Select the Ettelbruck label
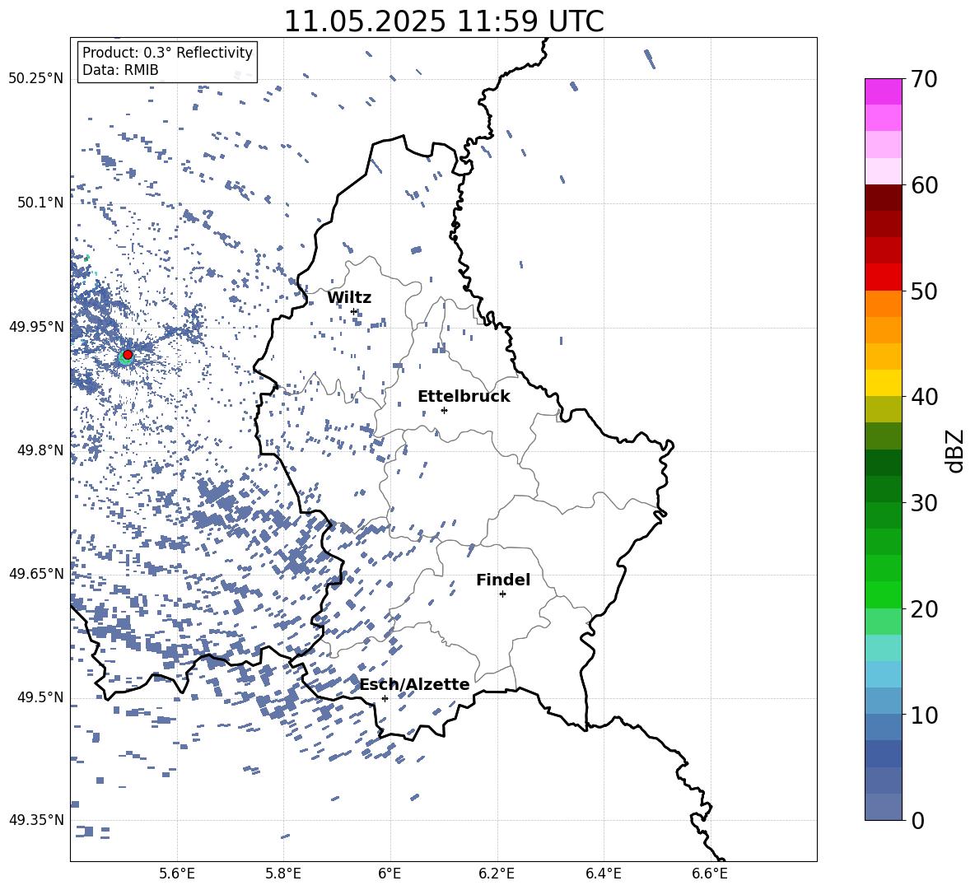This screenshot has height=890, width=975. coord(464,396)
